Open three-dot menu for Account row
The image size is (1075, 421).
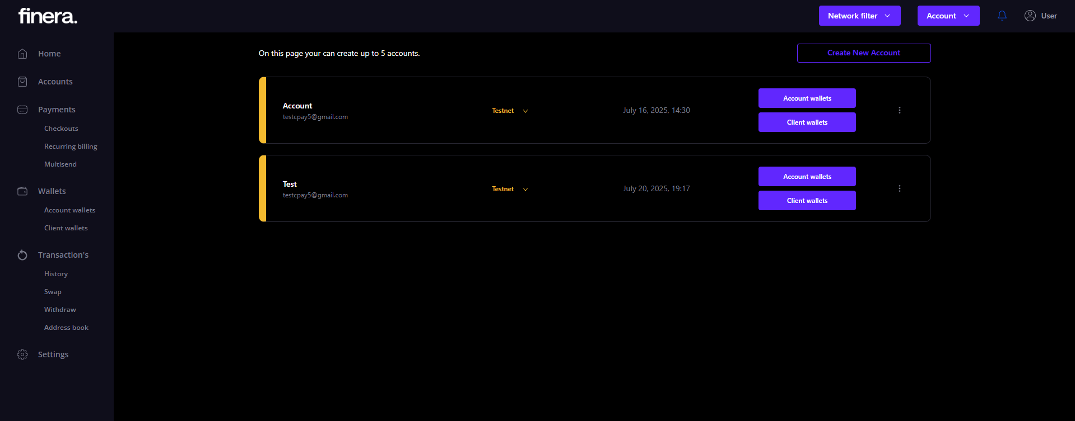900,110
